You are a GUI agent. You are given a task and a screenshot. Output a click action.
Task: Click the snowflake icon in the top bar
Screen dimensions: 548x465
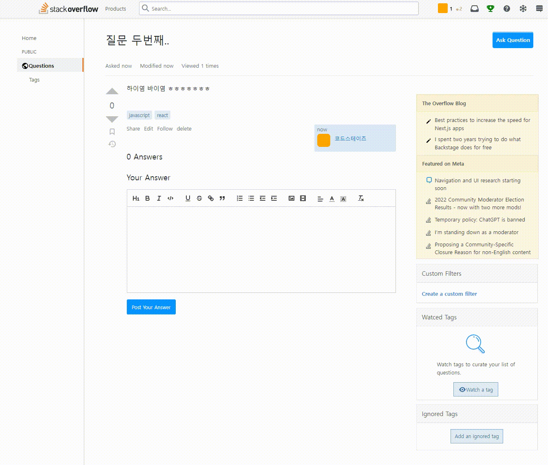point(523,9)
